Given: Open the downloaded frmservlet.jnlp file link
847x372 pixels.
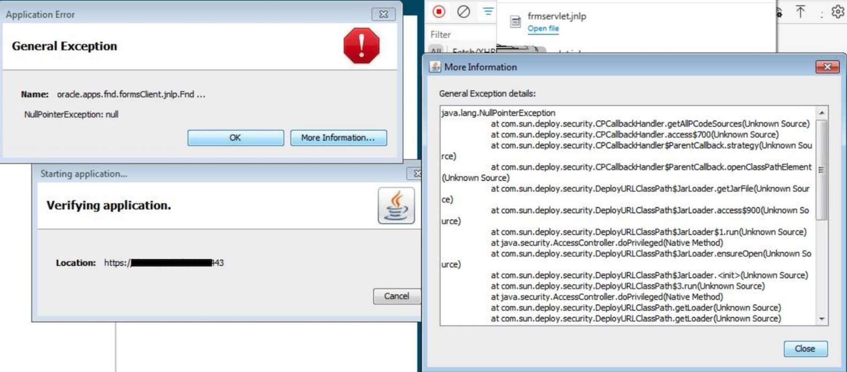Looking at the screenshot, I should [543, 28].
